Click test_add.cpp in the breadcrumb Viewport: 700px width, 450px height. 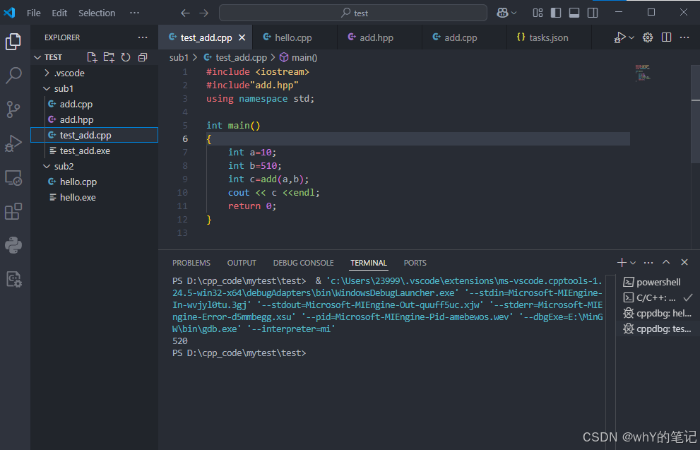click(241, 57)
